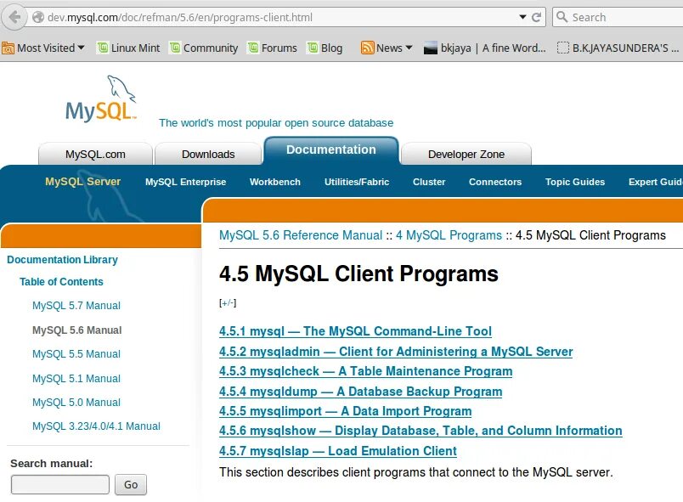Click the News RSS feed icon

[x=367, y=48]
